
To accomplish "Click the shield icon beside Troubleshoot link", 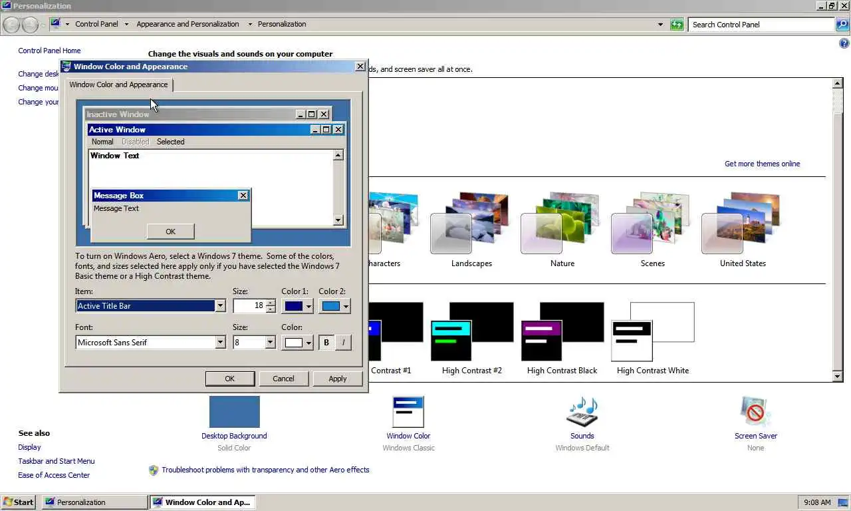I will coord(154,470).
